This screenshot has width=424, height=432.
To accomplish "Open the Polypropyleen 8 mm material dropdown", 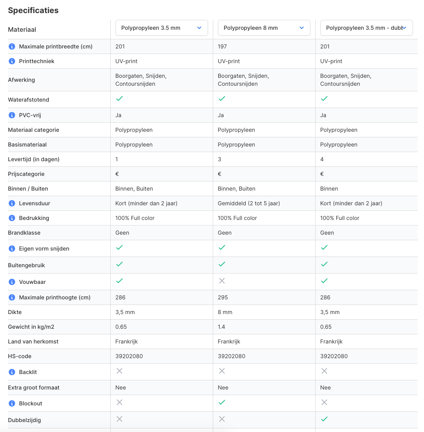I will click(x=264, y=28).
